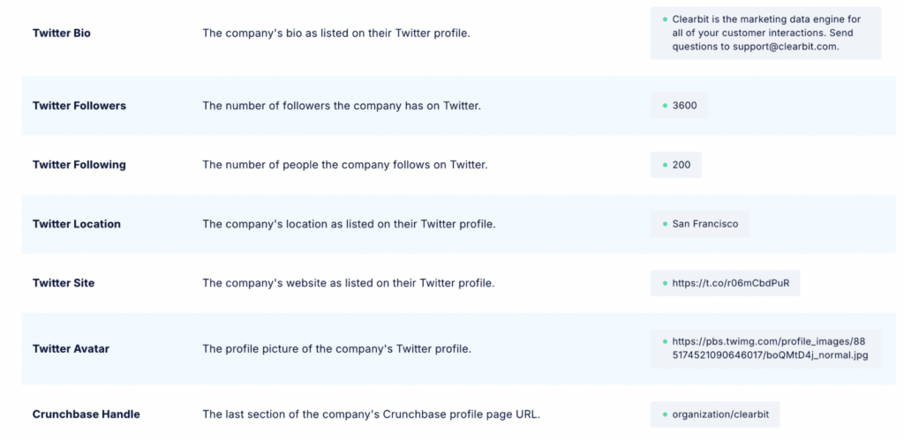904x440 pixels.
Task: Select the Twitter Followers row label
Action: point(79,106)
